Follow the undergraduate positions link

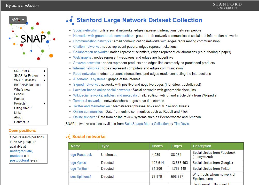21,151
